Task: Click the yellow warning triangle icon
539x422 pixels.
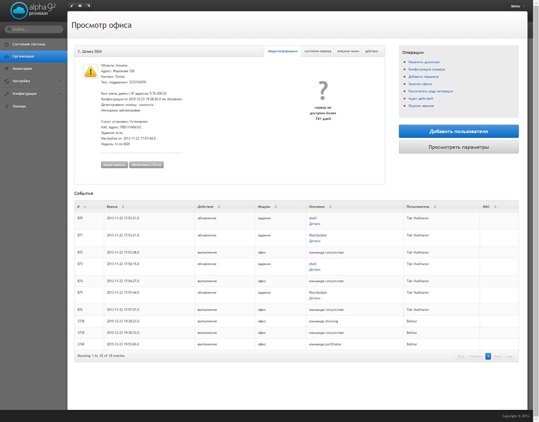Action: pos(91,71)
